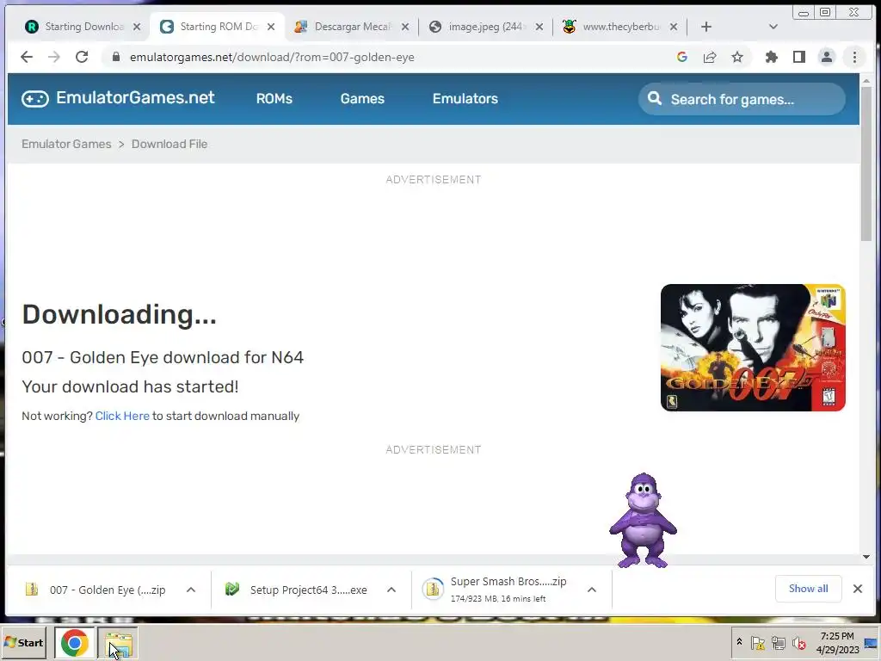The width and height of the screenshot is (881, 661).
Task: Click Here to start download manually
Action: pos(122,416)
